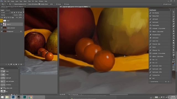Show the lines layer
The width and height of the screenshot is (177, 99).
tap(2, 21)
